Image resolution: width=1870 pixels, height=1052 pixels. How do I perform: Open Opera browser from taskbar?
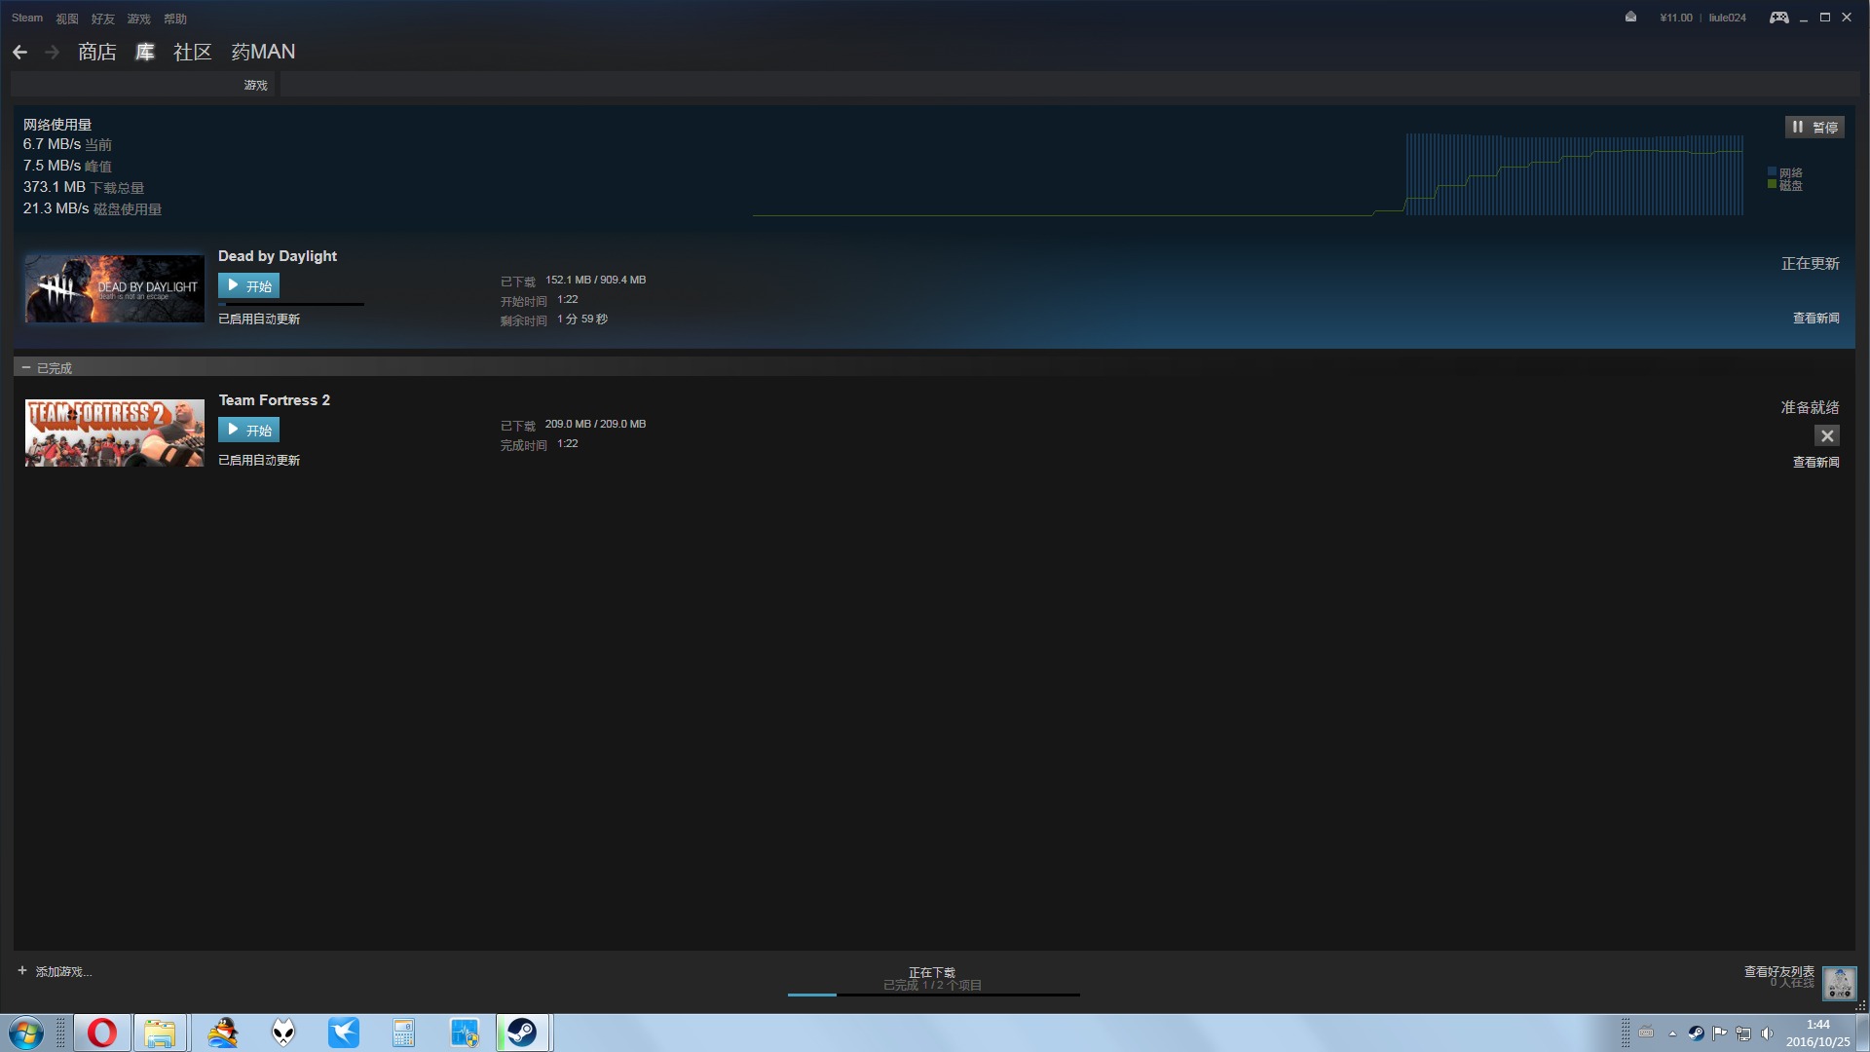(x=102, y=1033)
